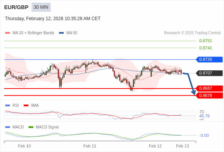This screenshot has height=152, width=224.
Task: Click the 9MA legend label
Action: click(35, 106)
